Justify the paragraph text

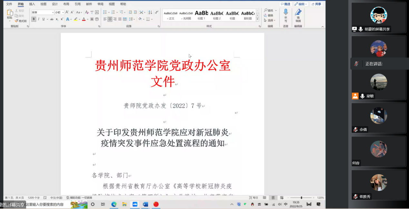click(120, 19)
